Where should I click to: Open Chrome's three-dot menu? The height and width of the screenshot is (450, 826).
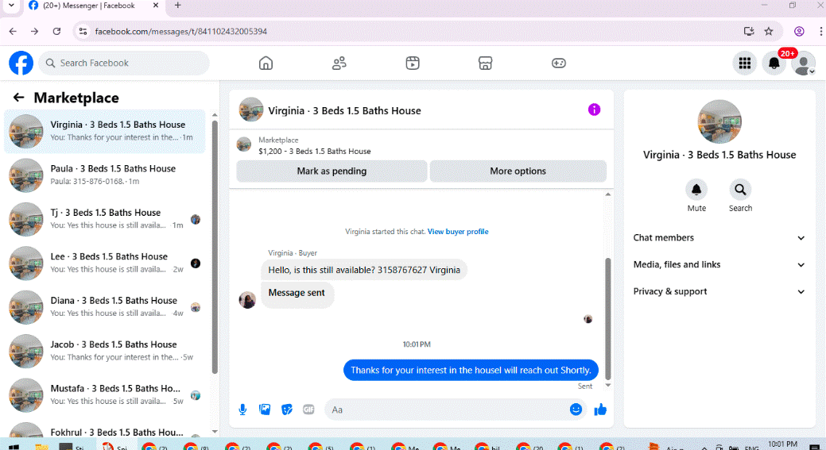tap(820, 32)
